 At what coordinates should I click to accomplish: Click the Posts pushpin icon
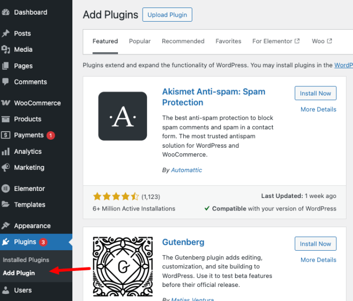click(x=6, y=34)
